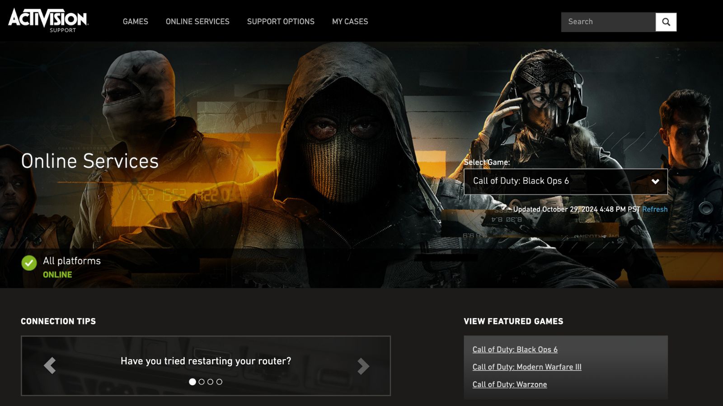This screenshot has height=406, width=723.
Task: Select the second carousel dot indicator
Action: [x=202, y=382]
